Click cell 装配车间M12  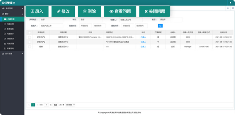(x=63, y=47)
